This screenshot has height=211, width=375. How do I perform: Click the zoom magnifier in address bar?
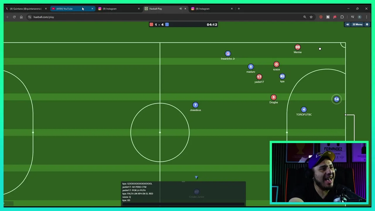point(305,17)
